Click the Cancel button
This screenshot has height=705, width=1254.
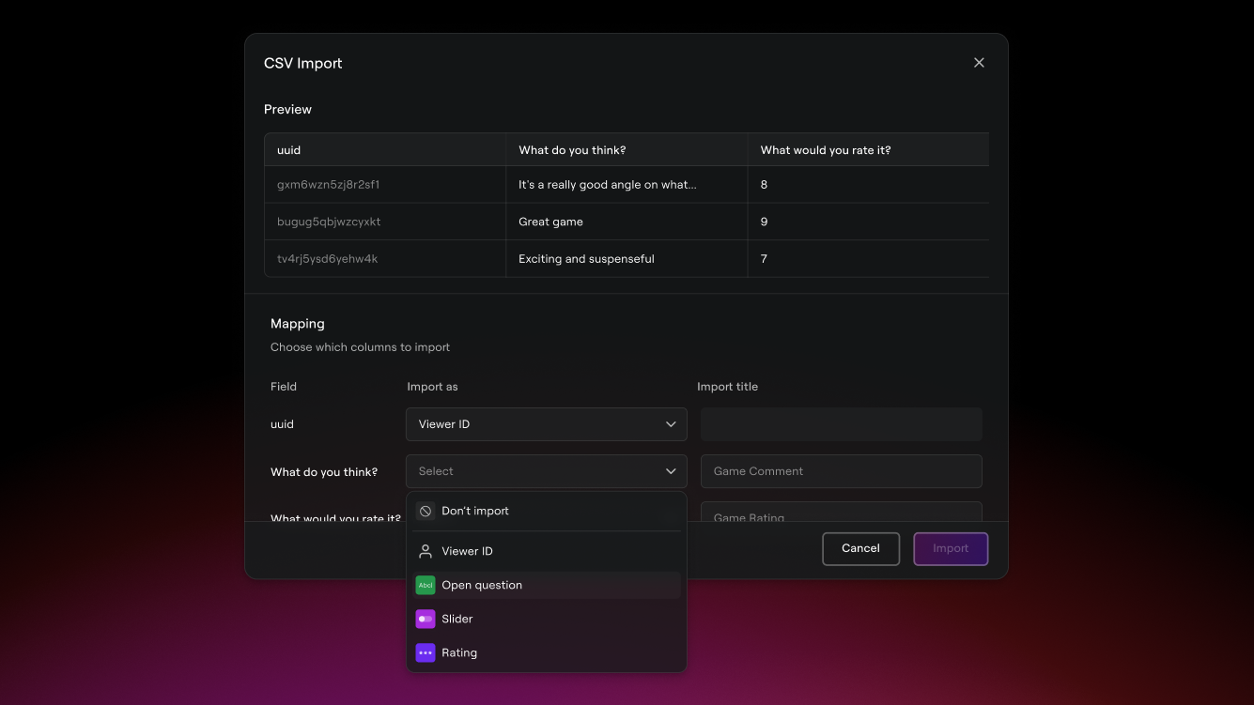click(860, 549)
